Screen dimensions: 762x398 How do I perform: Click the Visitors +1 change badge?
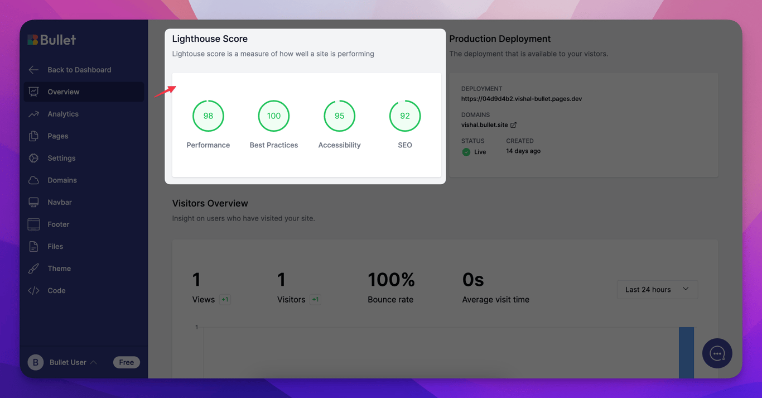tap(315, 300)
